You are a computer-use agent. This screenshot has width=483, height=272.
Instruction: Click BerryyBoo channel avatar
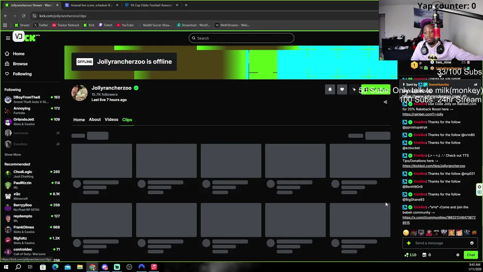point(8,207)
